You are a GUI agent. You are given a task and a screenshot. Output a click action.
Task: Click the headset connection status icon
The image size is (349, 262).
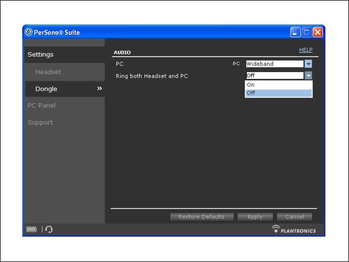tap(49, 229)
